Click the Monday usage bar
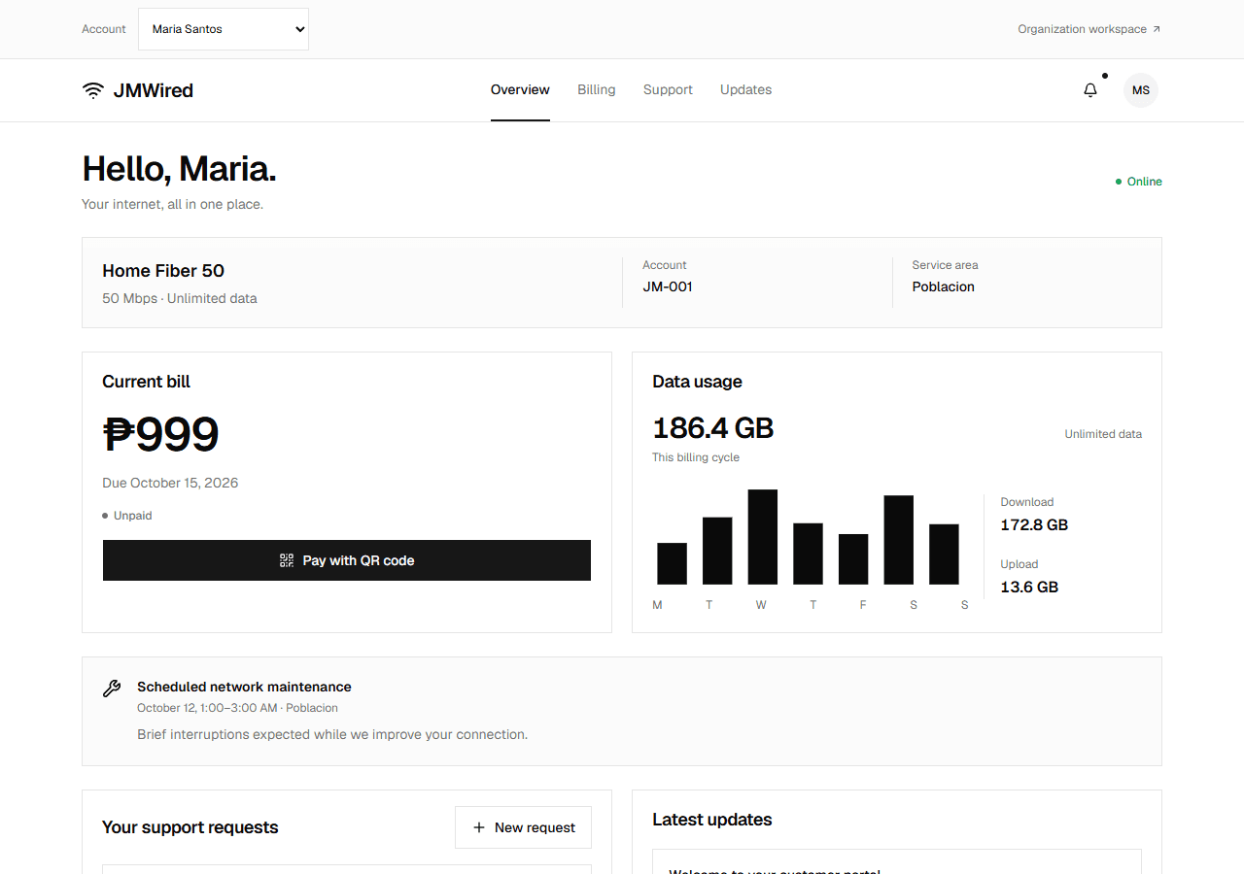This screenshot has height=874, width=1244. tap(672, 563)
